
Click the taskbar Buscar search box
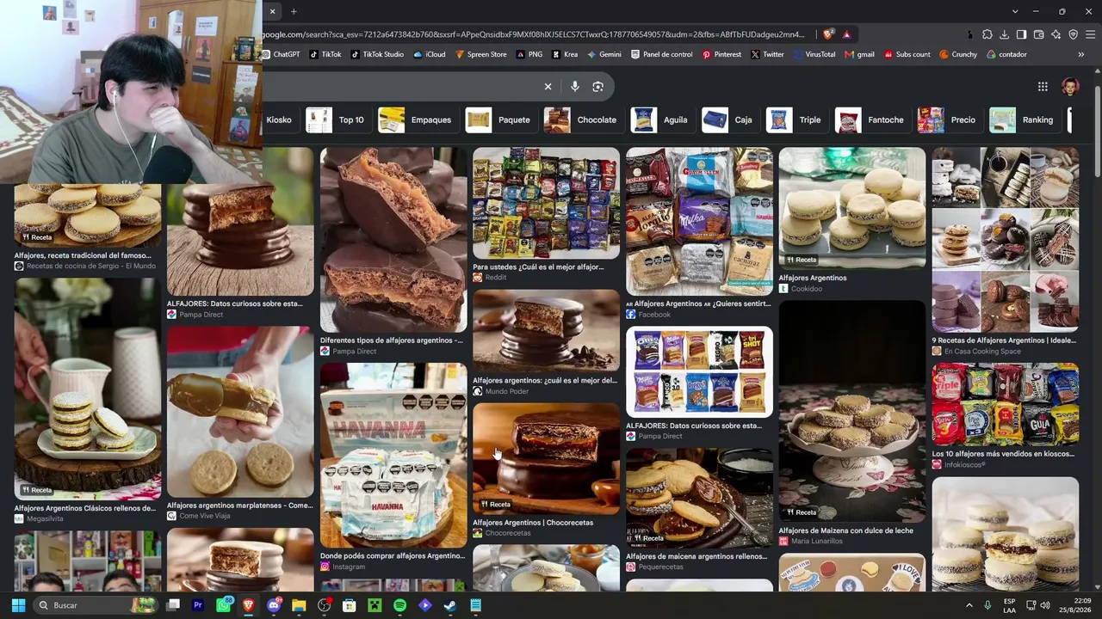96,605
